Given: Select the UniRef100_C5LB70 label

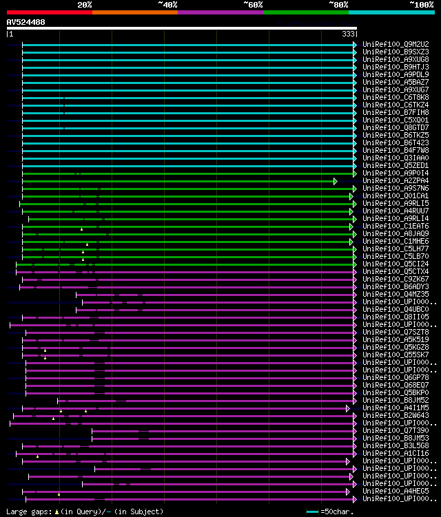Looking at the screenshot, I should click(x=396, y=257).
